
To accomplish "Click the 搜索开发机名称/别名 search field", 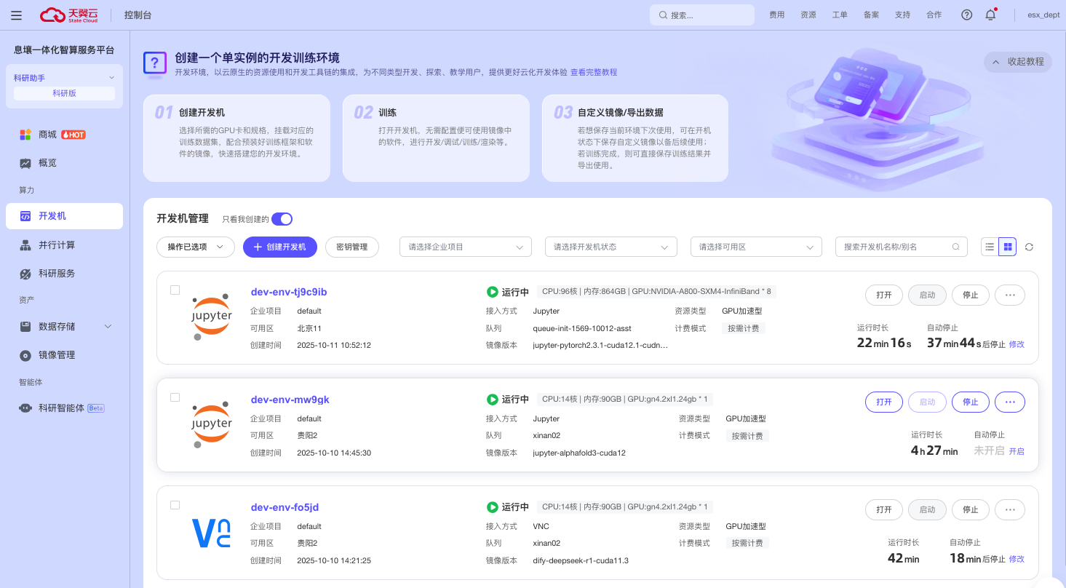I will tap(895, 247).
